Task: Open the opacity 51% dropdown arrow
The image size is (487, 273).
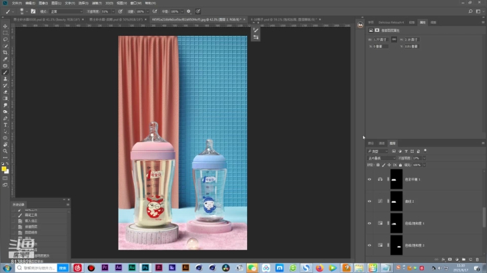Action: point(113,11)
